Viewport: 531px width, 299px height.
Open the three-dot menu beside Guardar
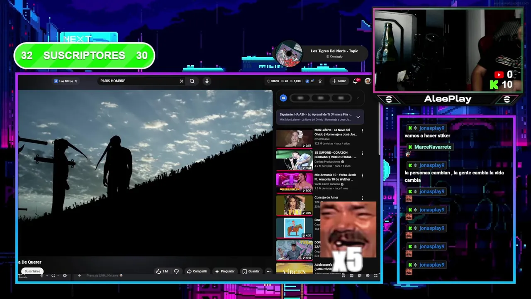coord(268,271)
